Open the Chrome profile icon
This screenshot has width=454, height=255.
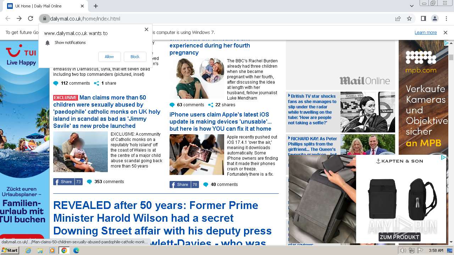[434, 18]
